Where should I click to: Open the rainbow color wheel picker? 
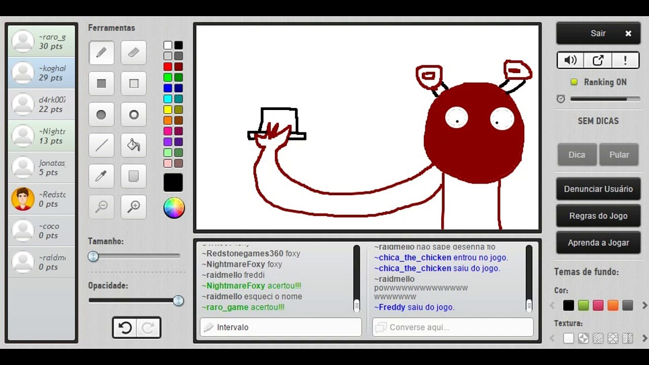pos(174,208)
